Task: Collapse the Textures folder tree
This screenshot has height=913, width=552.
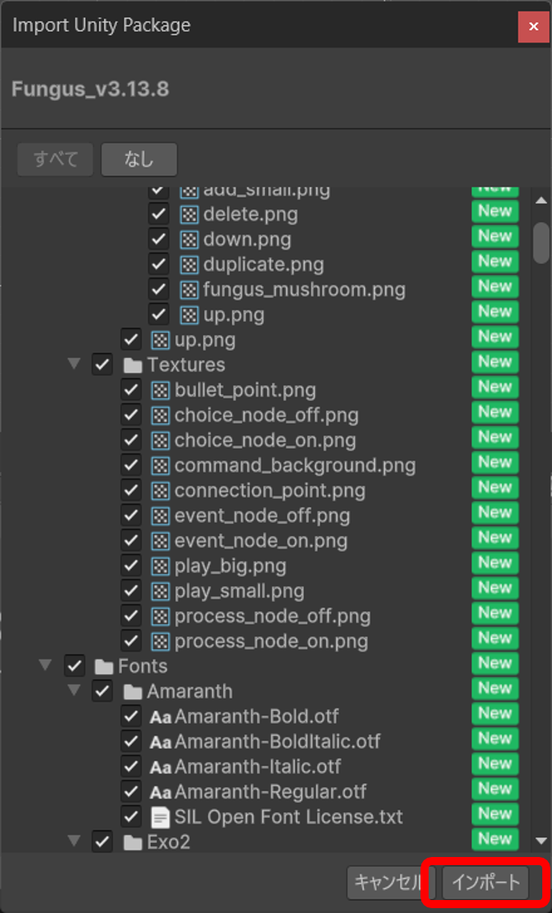Action: 74,364
